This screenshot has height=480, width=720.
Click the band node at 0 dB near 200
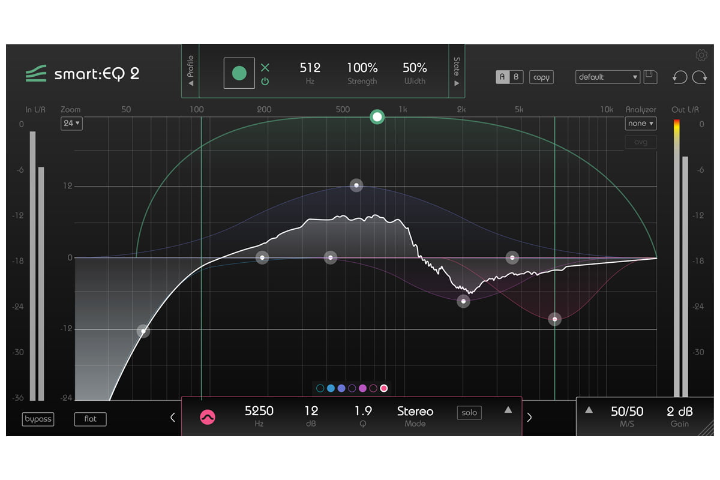[262, 257]
